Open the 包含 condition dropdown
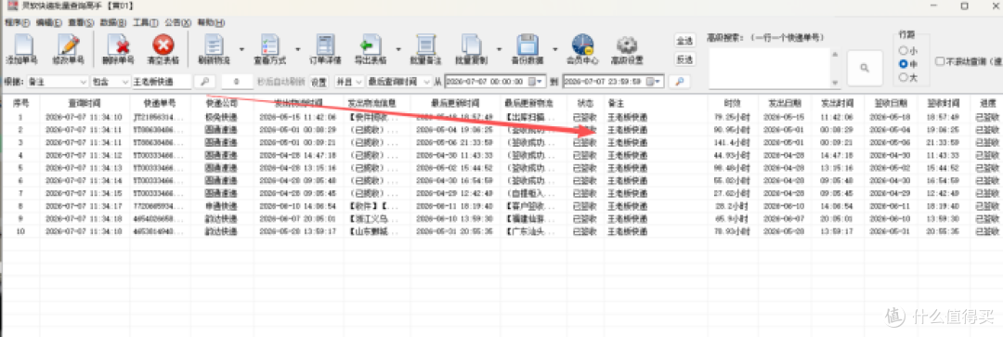The height and width of the screenshot is (337, 1003). point(125,82)
